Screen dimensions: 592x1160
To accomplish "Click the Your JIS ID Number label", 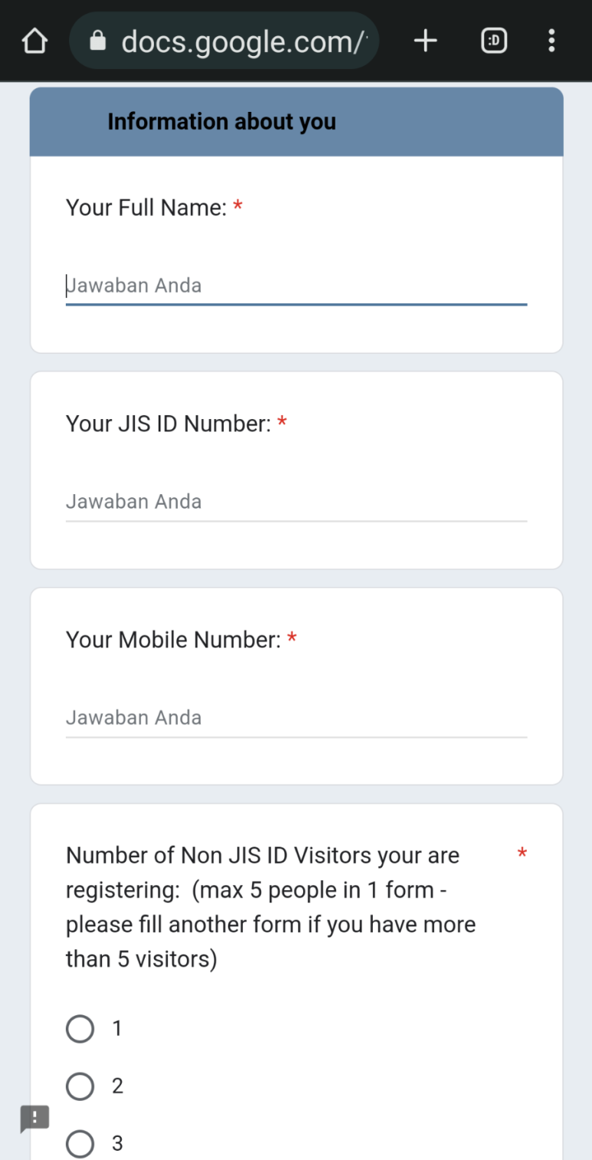I will click(x=168, y=424).
